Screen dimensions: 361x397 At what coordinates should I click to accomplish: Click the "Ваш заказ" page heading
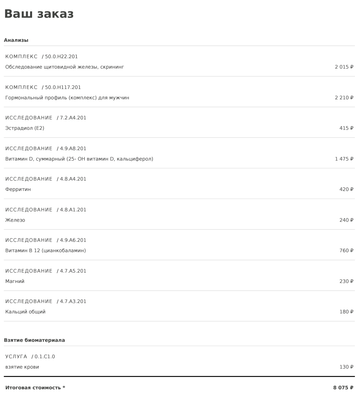point(39,14)
